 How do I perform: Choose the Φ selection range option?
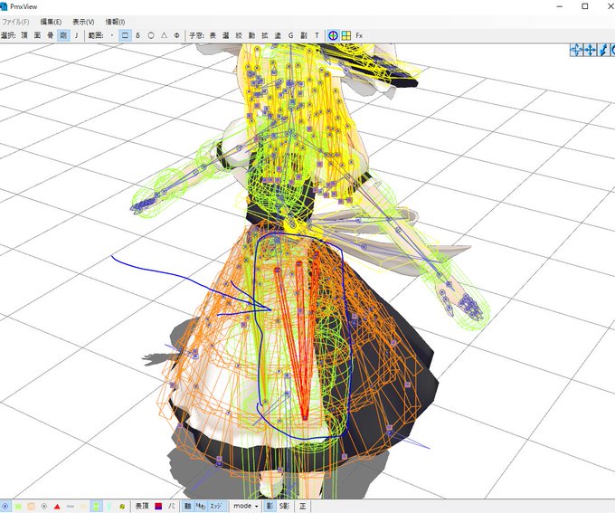click(x=177, y=35)
